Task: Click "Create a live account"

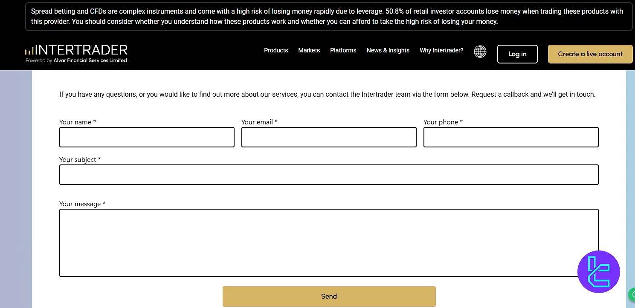Action: pyautogui.click(x=590, y=54)
